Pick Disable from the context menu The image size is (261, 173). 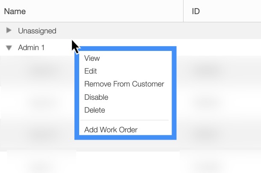tap(96, 97)
